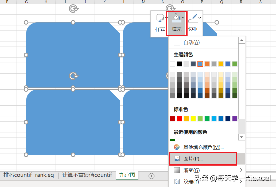
Task: Pick the darkest green shade swatch
Action: click(x=235, y=96)
